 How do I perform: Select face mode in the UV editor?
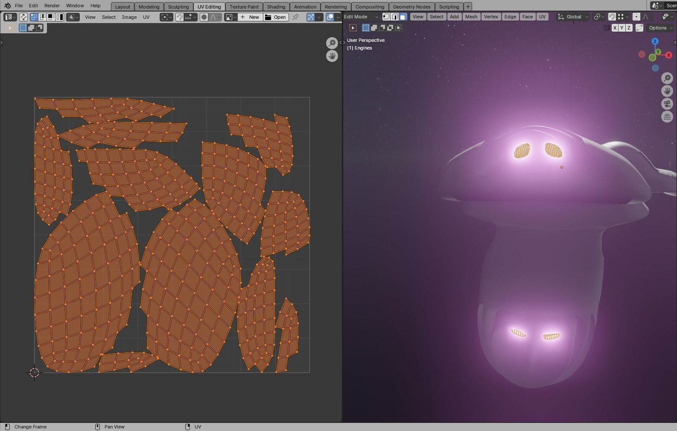click(x=51, y=17)
